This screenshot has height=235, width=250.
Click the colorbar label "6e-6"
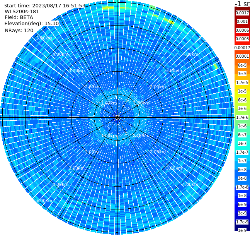pos(242,100)
